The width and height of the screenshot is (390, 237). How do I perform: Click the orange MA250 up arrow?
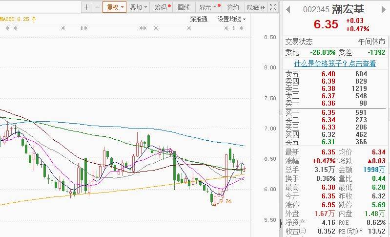tap(34, 19)
